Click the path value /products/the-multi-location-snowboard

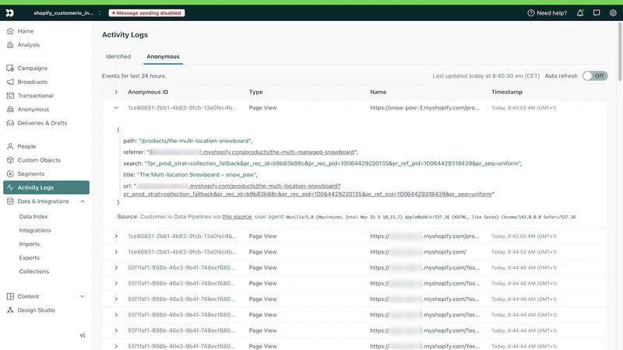click(x=194, y=141)
